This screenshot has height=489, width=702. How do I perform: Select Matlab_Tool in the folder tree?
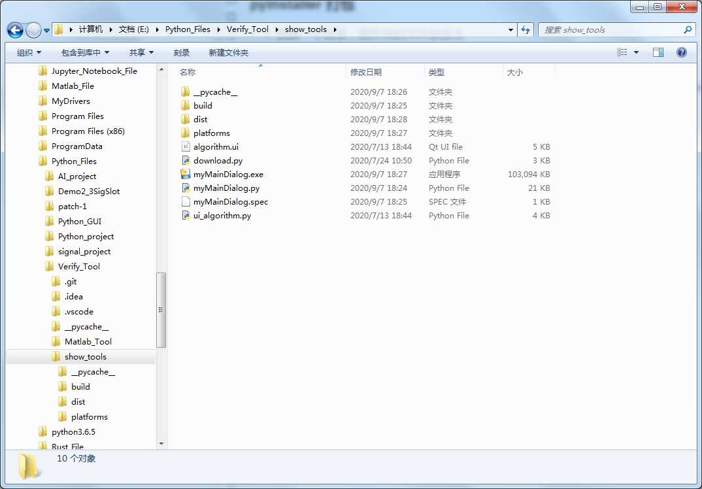pyautogui.click(x=88, y=342)
